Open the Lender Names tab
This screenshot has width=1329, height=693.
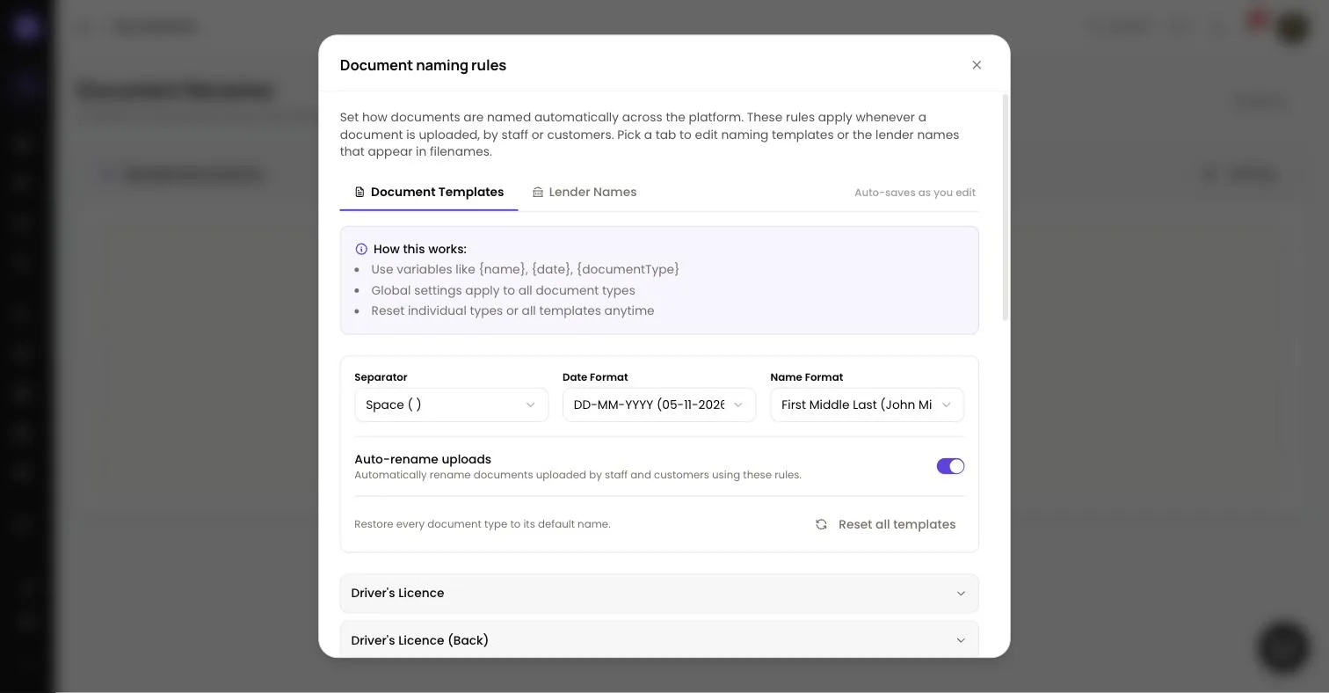585,192
